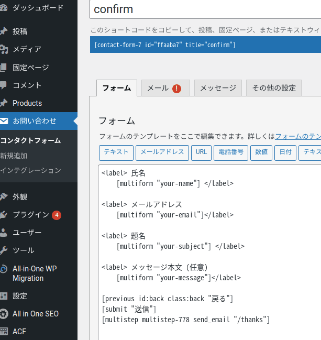Click the フォームのテンプレート help link

click(x=298, y=136)
